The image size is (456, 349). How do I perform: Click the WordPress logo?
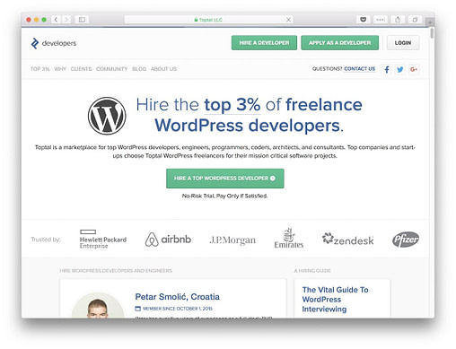tap(107, 116)
